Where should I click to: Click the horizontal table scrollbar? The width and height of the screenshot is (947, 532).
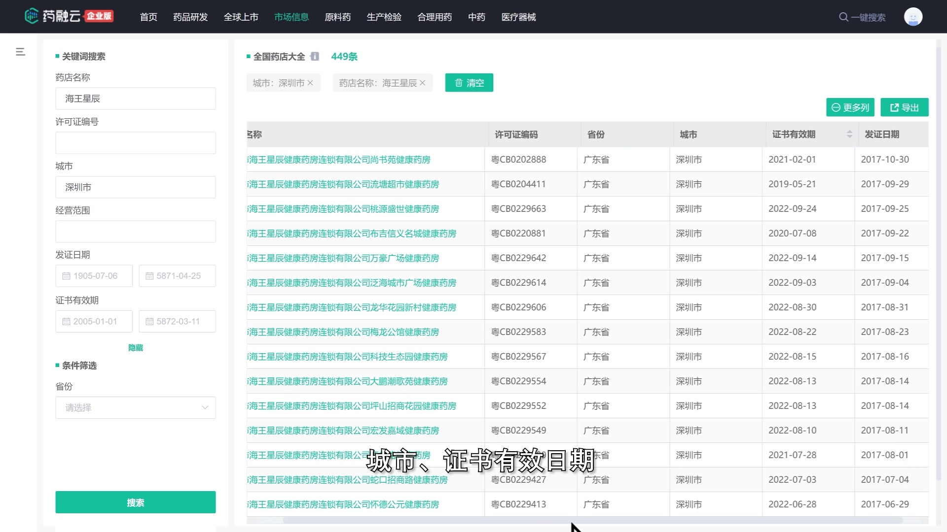(593, 520)
